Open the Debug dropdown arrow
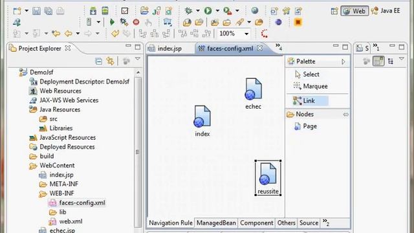The image size is (414, 233). point(198,11)
